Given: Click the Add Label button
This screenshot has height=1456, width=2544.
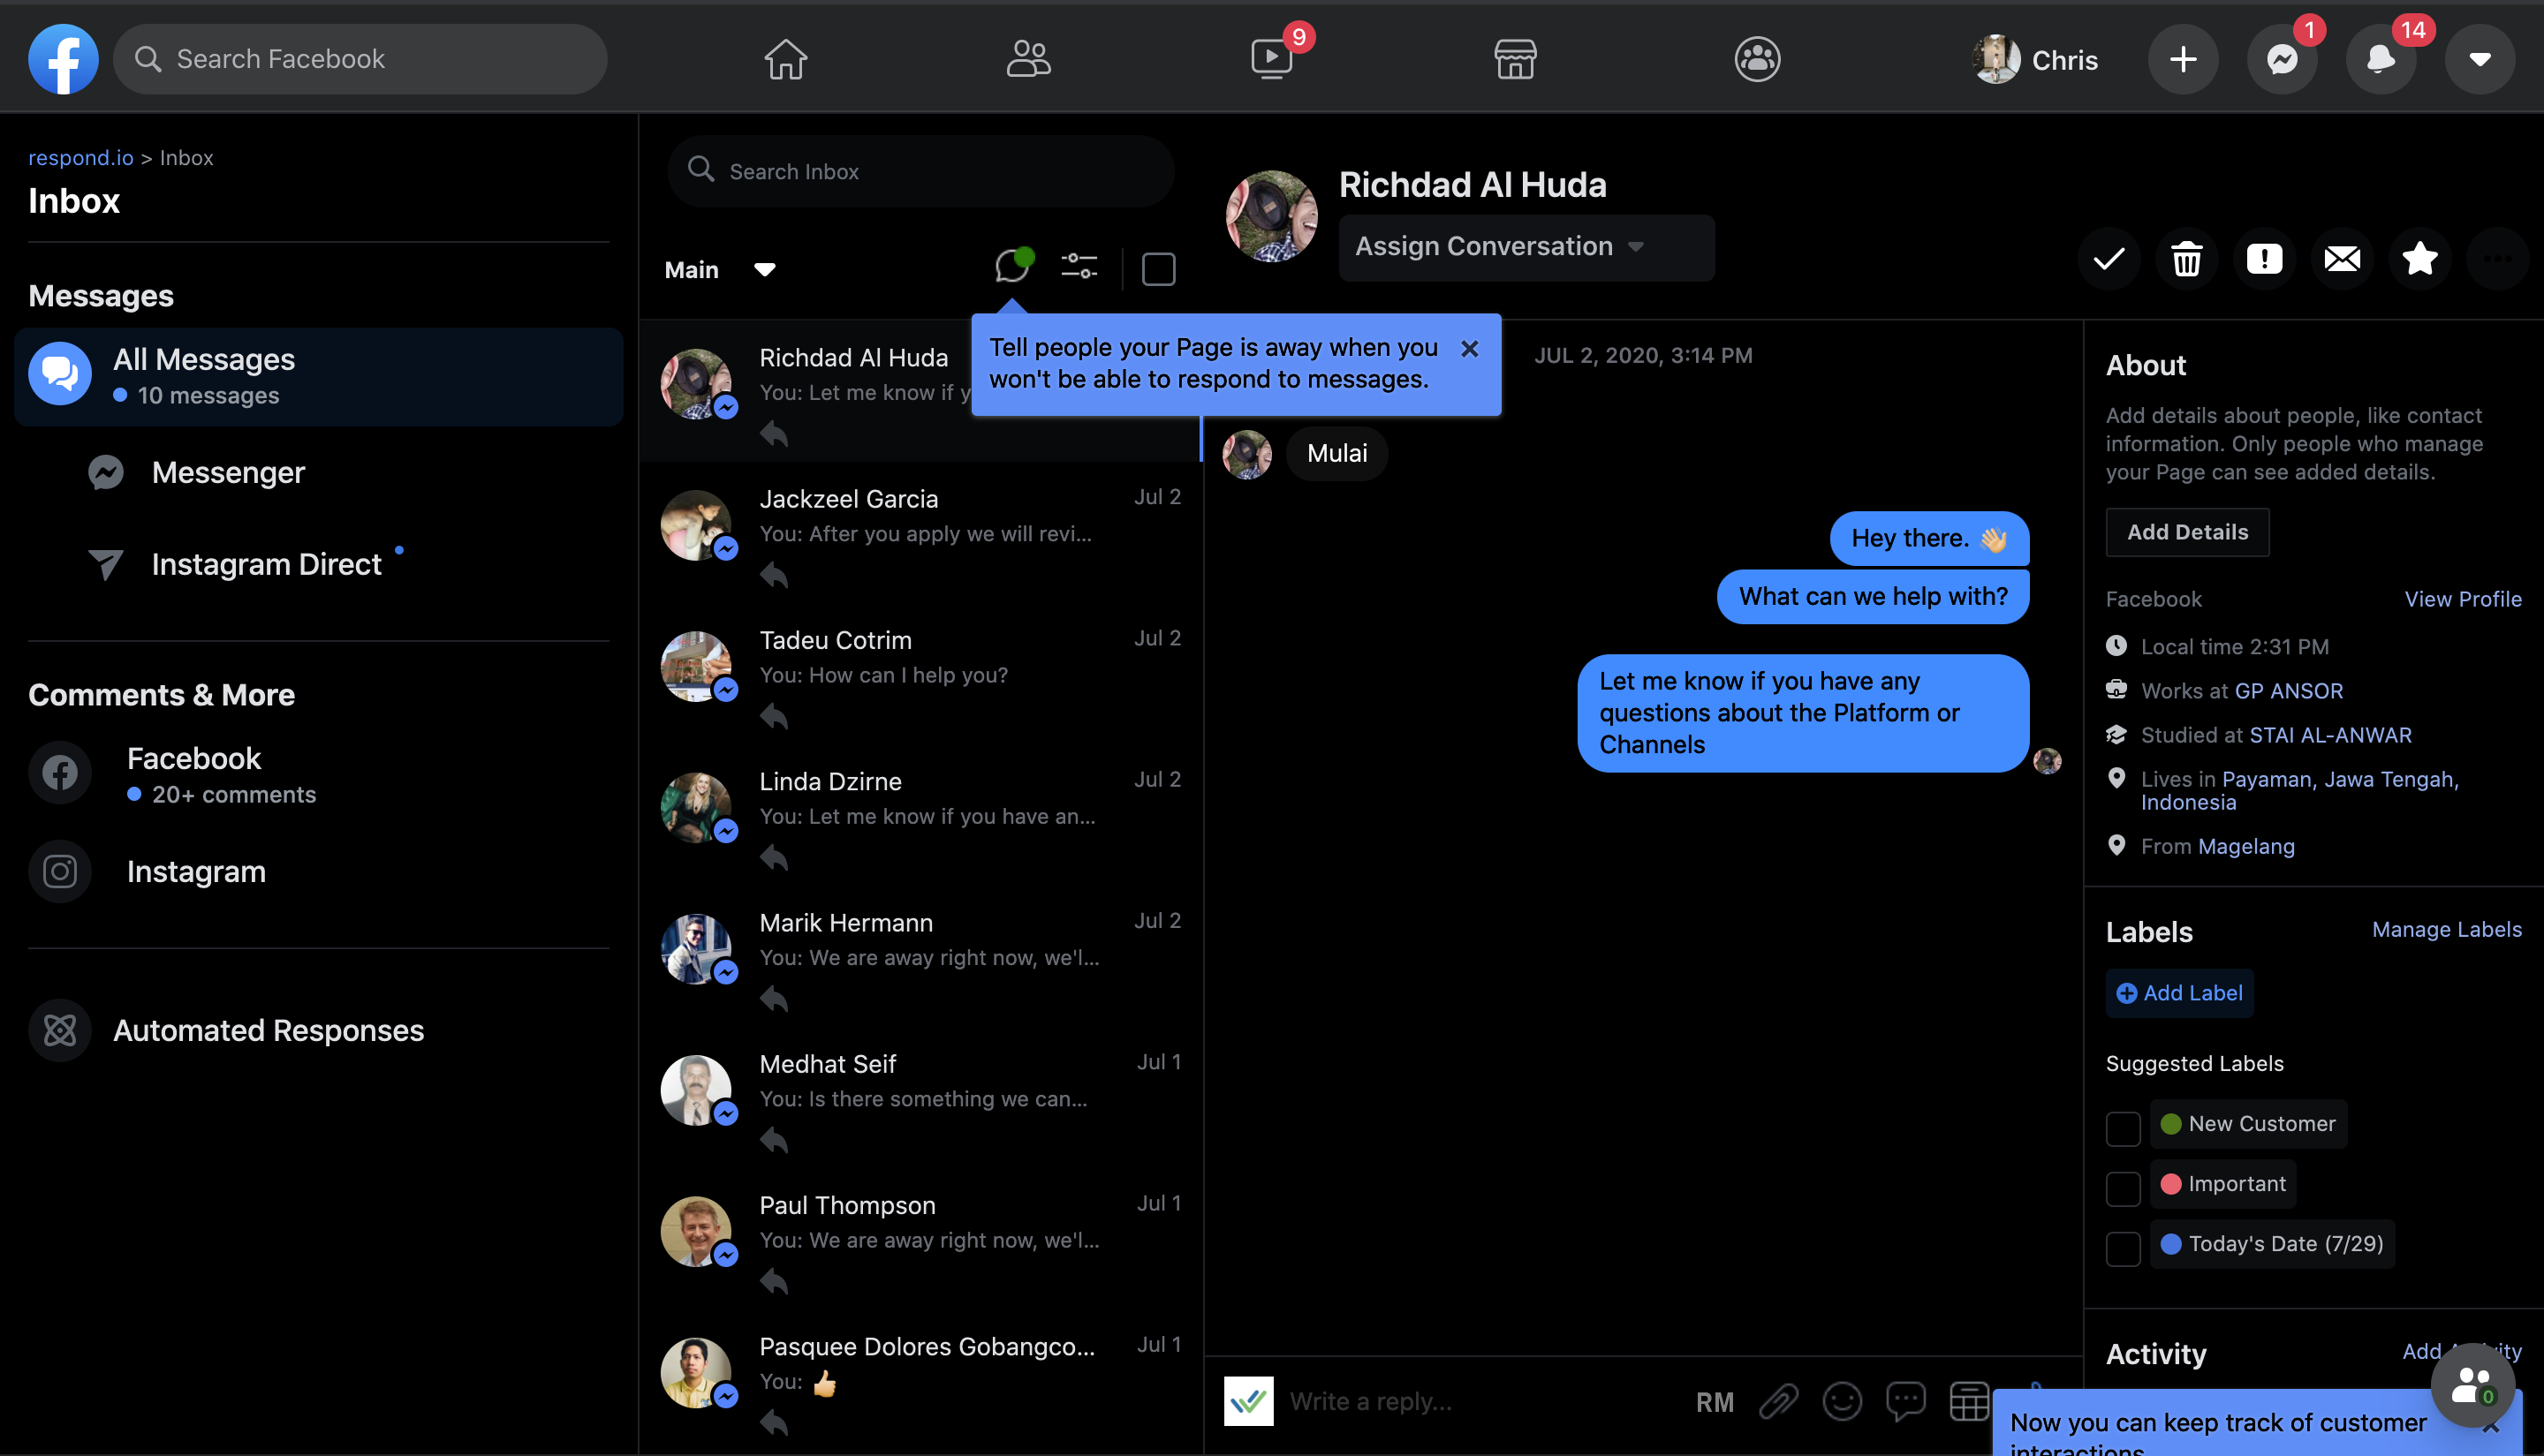Looking at the screenshot, I should 2179,993.
